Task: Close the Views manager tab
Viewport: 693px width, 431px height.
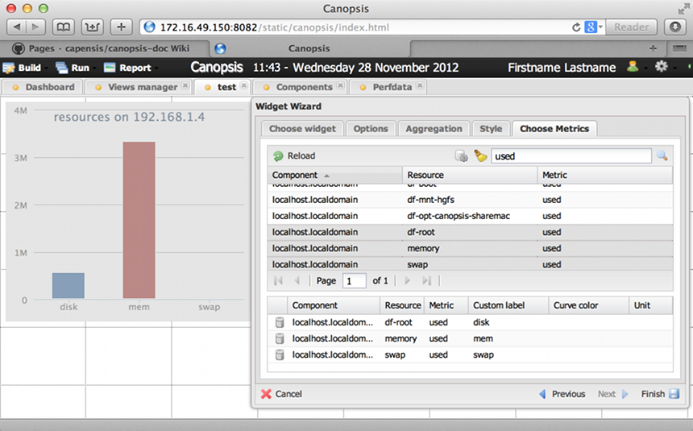Action: point(185,85)
